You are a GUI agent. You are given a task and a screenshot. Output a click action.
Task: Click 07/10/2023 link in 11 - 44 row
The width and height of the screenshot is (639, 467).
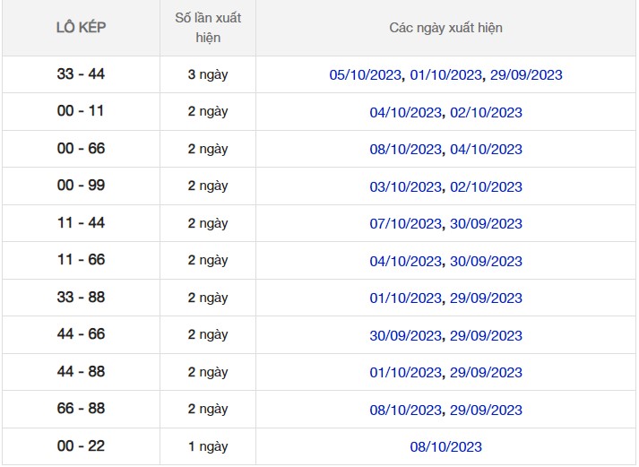coord(406,224)
